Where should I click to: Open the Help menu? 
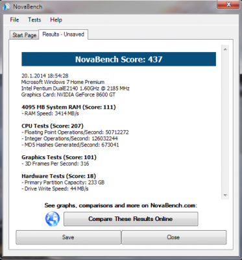pos(56,19)
